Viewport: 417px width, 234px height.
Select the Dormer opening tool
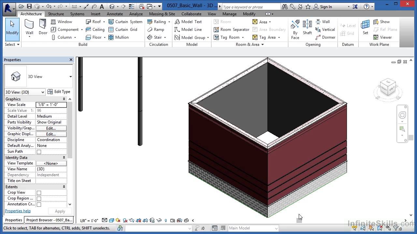coord(325,37)
